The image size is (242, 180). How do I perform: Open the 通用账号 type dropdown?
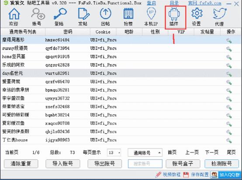pos(145,153)
